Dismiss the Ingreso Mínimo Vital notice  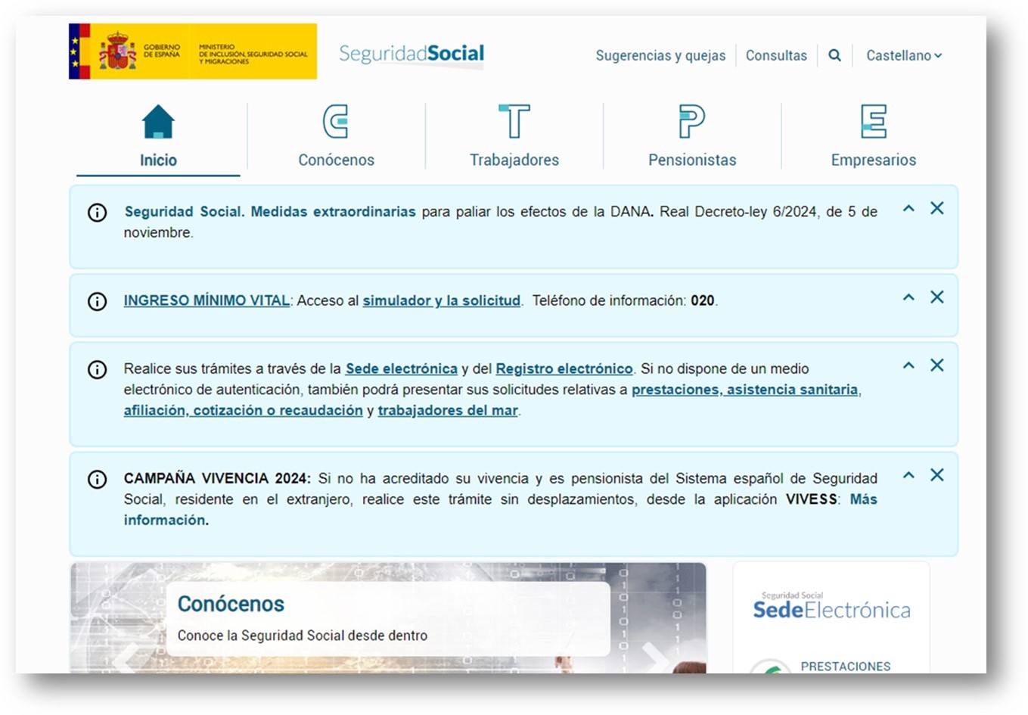pos(936,297)
